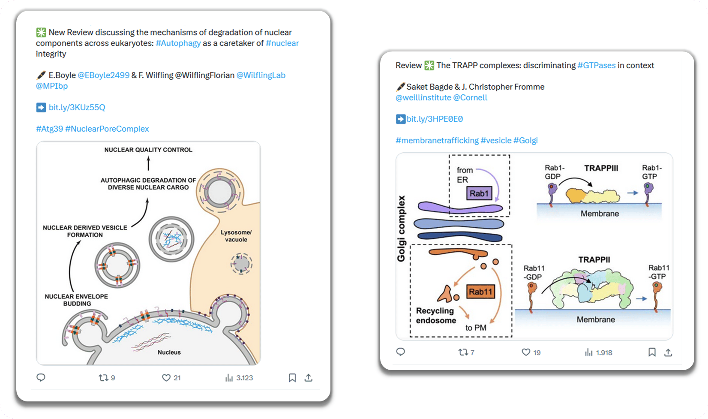
Task: Open the nuclear quality control diagram image
Action: [x=148, y=253]
